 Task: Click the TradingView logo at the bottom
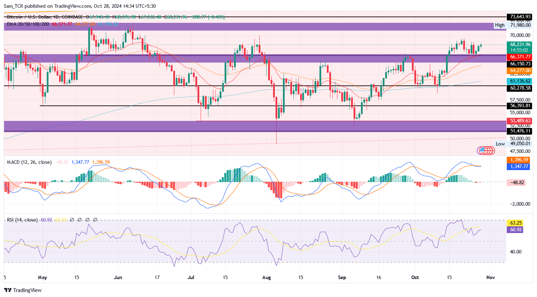click(x=23, y=290)
